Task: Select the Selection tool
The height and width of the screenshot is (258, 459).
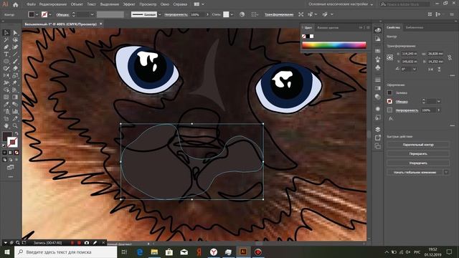Action: pos(6,32)
